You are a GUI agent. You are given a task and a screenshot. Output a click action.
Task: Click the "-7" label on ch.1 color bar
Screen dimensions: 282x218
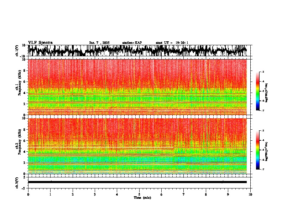click(263, 110)
